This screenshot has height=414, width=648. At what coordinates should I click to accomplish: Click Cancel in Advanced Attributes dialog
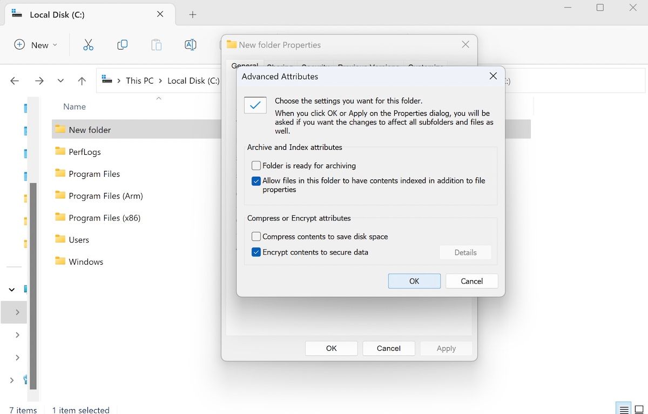click(472, 281)
